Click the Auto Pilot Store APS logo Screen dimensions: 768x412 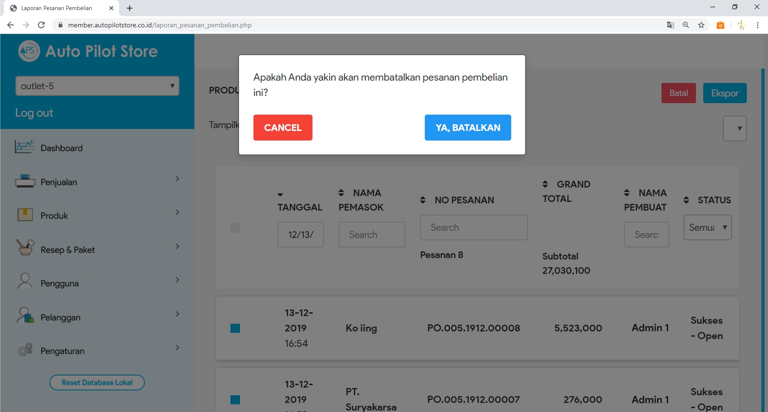(29, 51)
